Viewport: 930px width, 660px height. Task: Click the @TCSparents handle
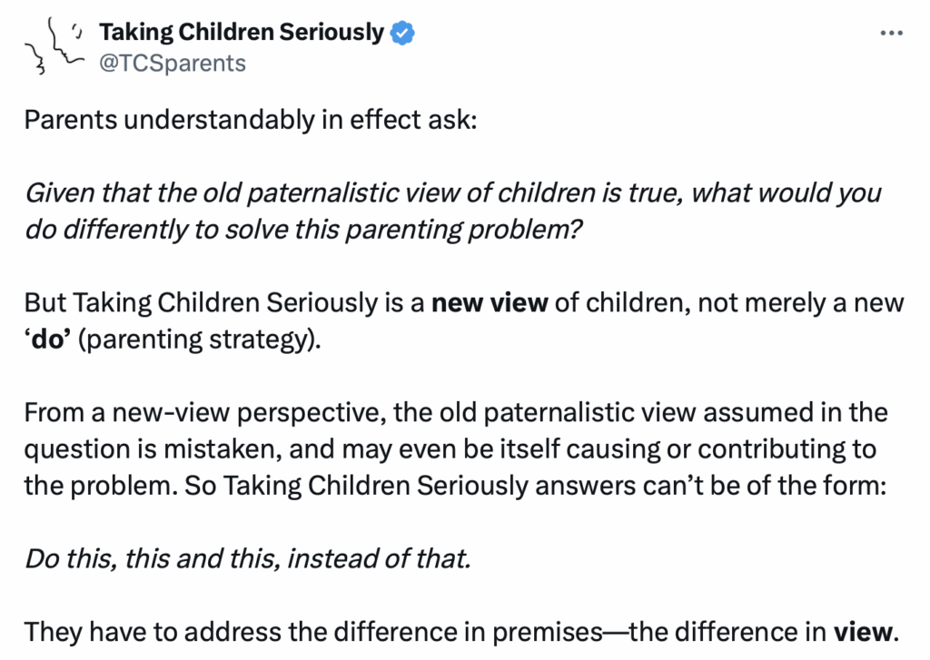pyautogui.click(x=173, y=62)
